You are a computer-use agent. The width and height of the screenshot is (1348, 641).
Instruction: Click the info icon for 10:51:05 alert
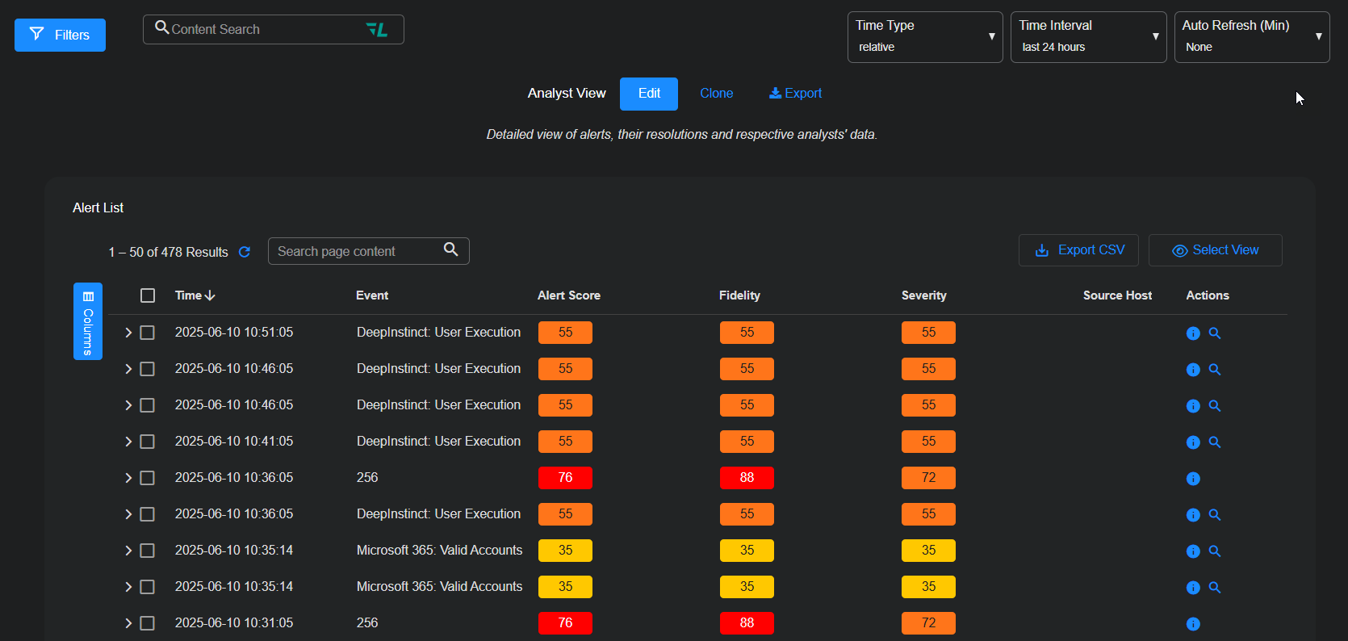coord(1193,333)
